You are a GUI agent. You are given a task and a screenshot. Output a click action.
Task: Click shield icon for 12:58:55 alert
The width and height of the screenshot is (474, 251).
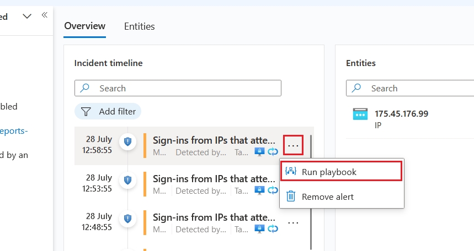(128, 141)
